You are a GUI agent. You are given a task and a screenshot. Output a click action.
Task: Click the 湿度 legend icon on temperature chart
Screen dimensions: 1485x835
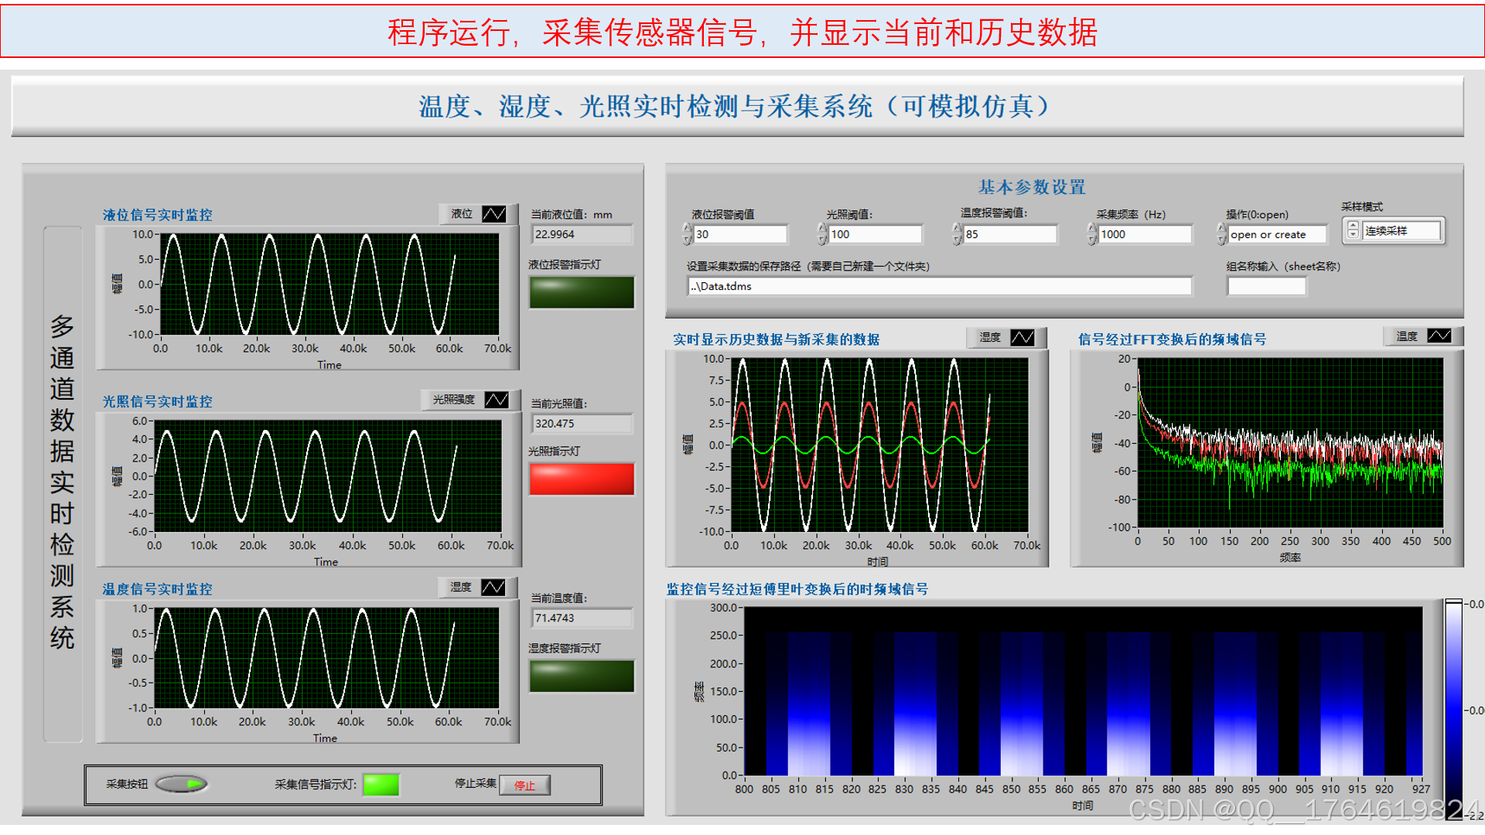click(x=493, y=588)
